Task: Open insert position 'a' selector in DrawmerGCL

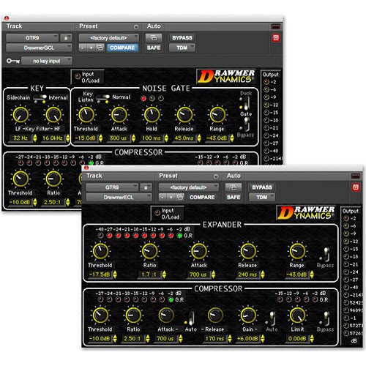Action: tap(66, 38)
